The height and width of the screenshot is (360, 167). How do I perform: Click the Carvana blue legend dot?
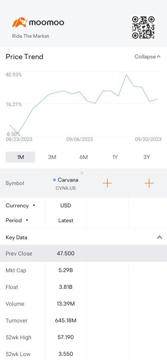(x=54, y=180)
